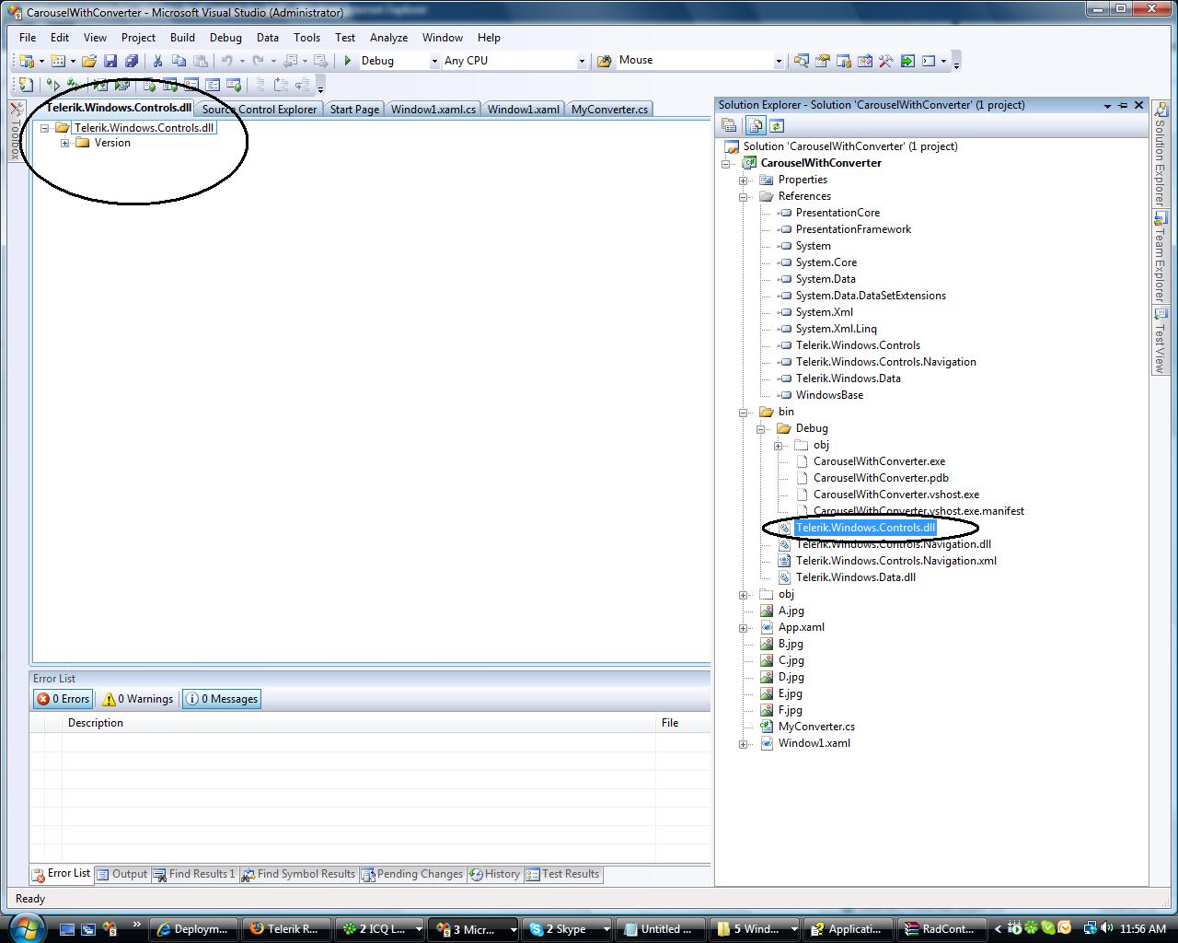Open the Properties Window toolbar icon

tap(823, 61)
